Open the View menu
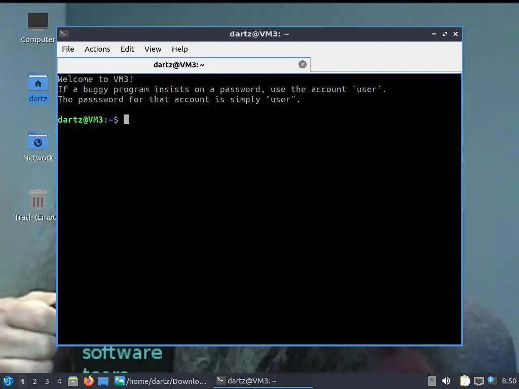 point(153,49)
